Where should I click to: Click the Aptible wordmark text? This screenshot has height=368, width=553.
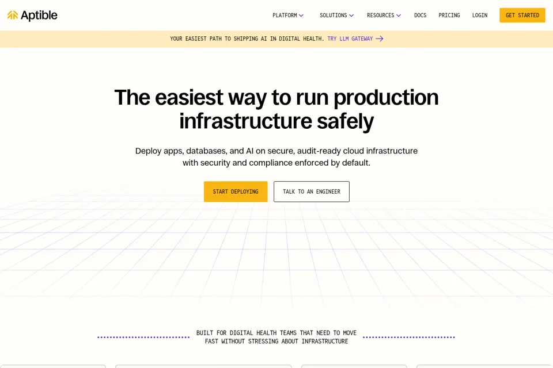[39, 15]
